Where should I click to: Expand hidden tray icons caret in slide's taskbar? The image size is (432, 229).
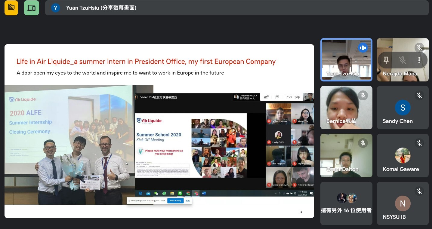tap(276, 193)
